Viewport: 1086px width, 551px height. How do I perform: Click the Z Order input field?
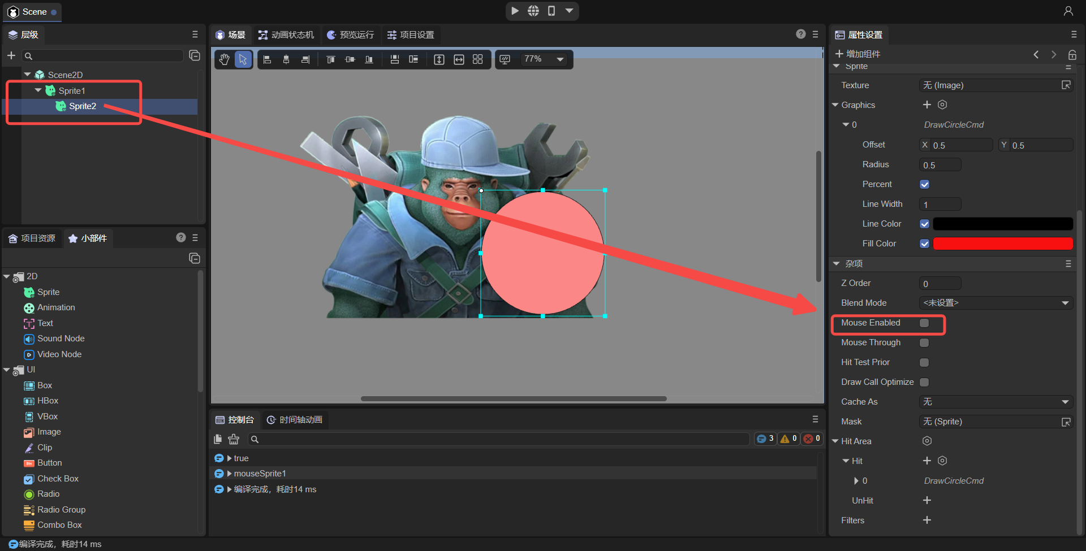click(940, 284)
